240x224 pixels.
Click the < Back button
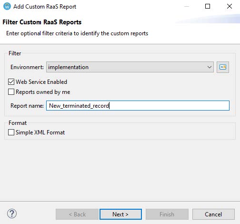click(77, 214)
